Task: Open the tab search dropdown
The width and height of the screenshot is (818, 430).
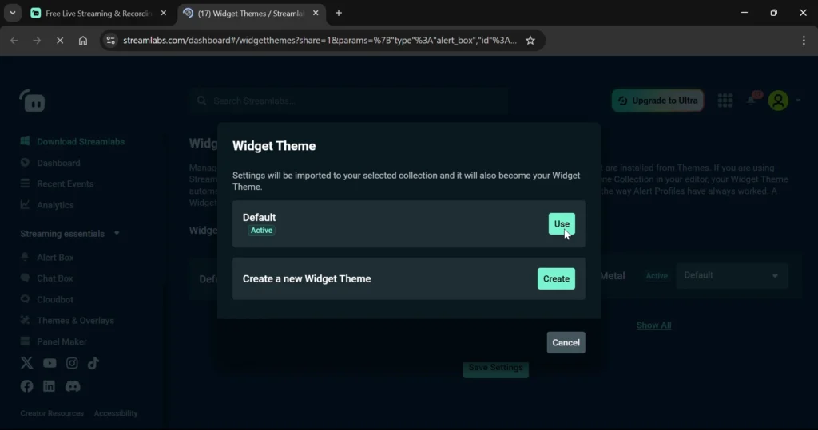Action: tap(13, 13)
